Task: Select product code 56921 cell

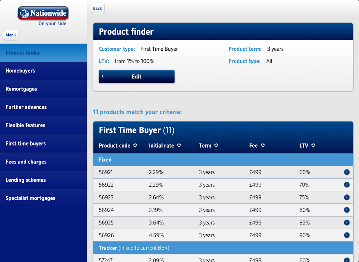Action: coord(106,172)
